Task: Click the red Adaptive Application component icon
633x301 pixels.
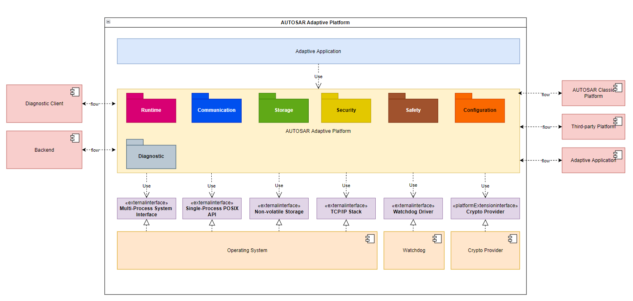Action: coord(618,155)
